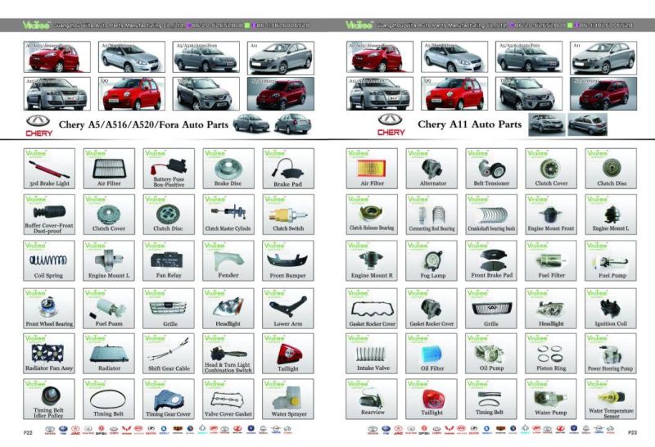Select the Clutch Master Cylinder thumbnail
655x447 pixels.
pos(228,214)
